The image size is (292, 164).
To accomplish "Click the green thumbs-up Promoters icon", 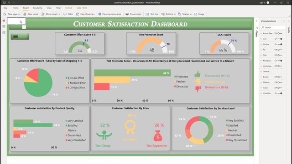I will click(x=198, y=74).
